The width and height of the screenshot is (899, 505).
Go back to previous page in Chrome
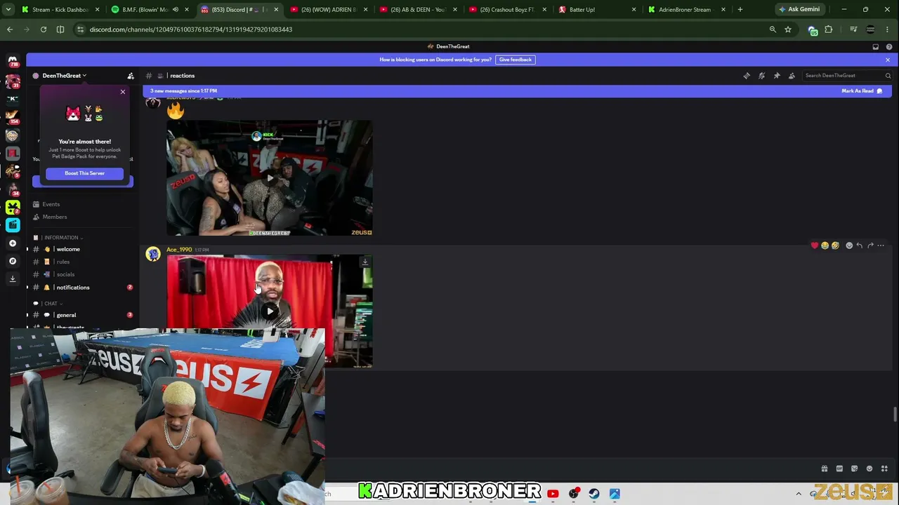10,29
